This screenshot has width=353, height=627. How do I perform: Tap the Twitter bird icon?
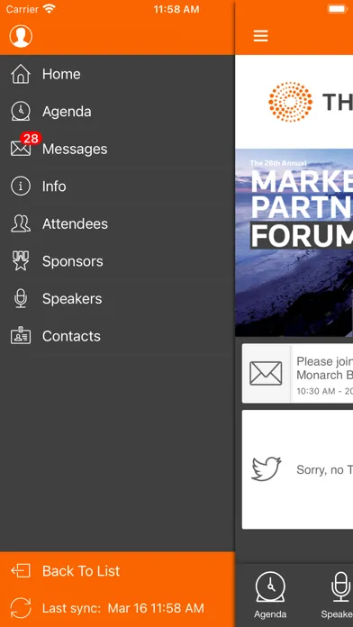[x=267, y=468]
